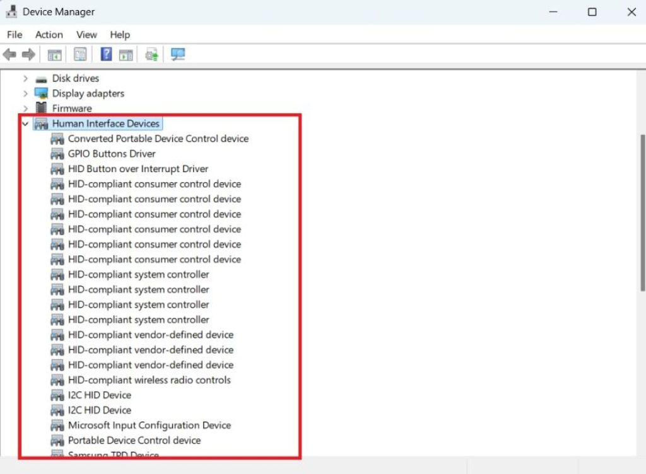Minimize the Device Manager window

click(x=553, y=12)
